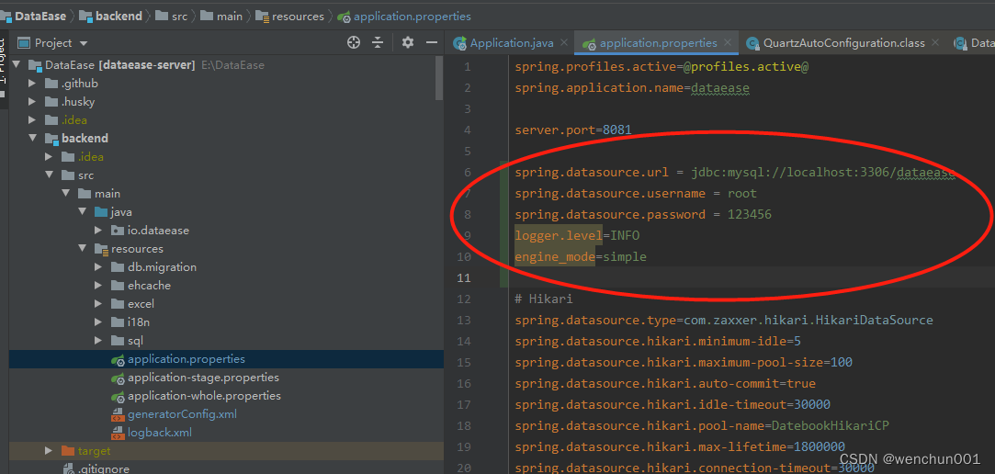995x474 pixels.
Task: Select application.properties in project tree
Action: (227, 359)
